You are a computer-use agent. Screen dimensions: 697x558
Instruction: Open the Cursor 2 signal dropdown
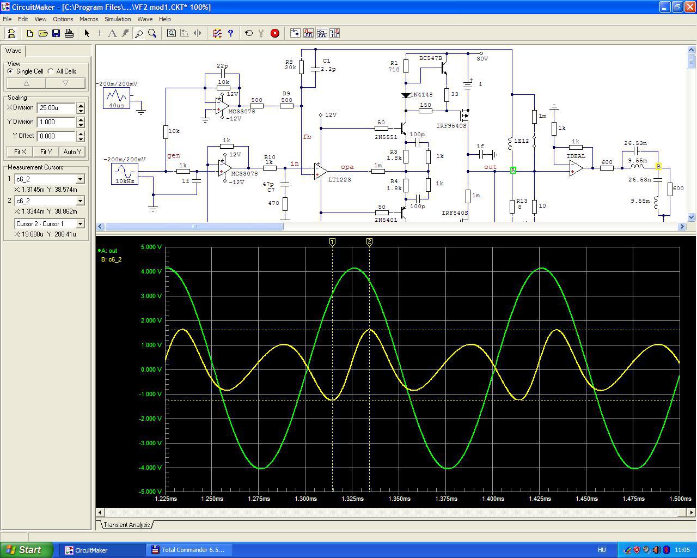(80, 201)
